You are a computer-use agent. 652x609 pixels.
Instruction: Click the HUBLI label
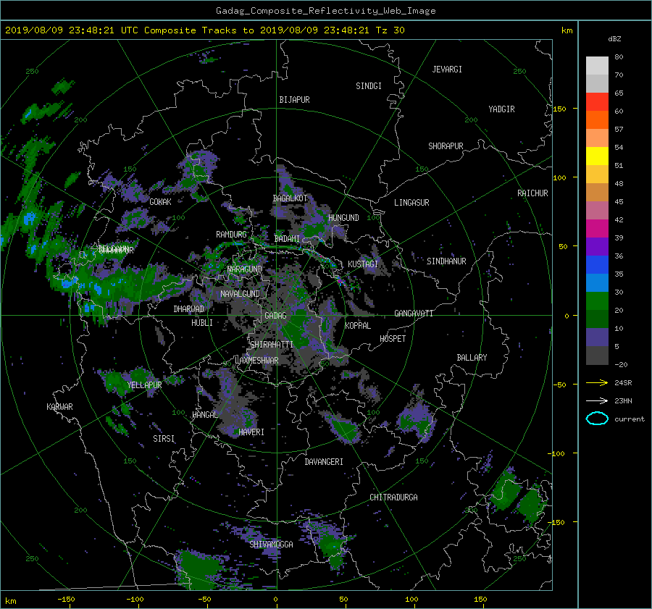(202, 323)
